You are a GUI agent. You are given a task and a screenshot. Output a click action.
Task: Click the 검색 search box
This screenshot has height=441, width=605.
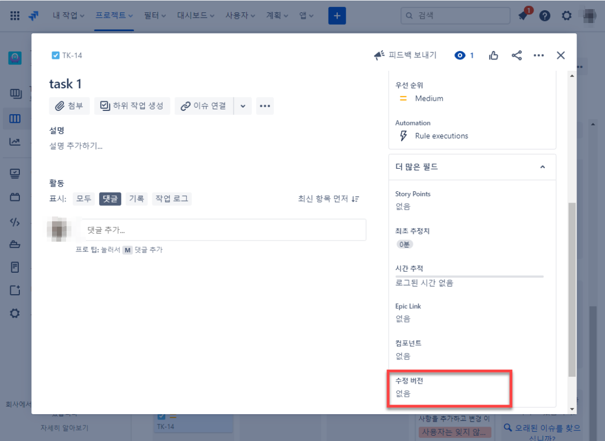tap(456, 16)
